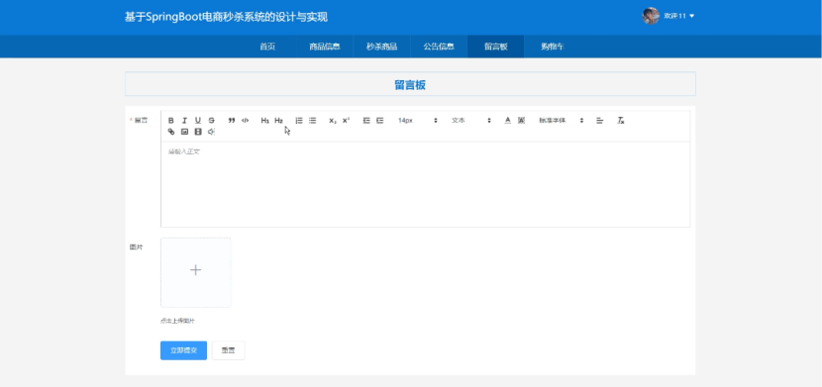Open the 购物车 tab

click(553, 47)
